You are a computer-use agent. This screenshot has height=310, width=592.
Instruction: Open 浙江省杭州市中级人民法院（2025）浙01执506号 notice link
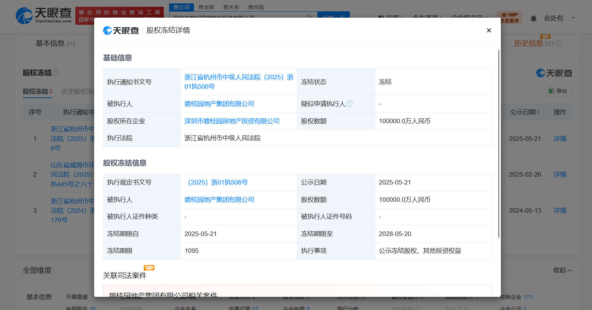coord(239,82)
